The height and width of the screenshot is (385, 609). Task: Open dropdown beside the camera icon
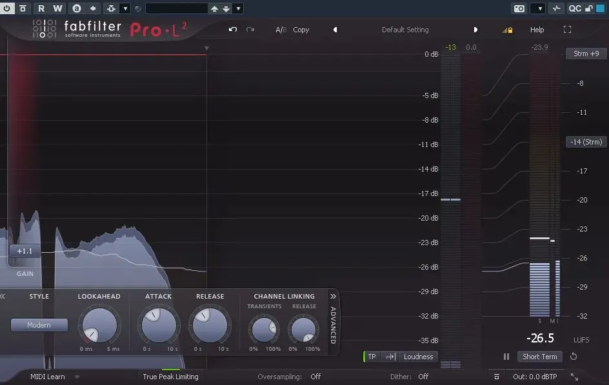539,8
